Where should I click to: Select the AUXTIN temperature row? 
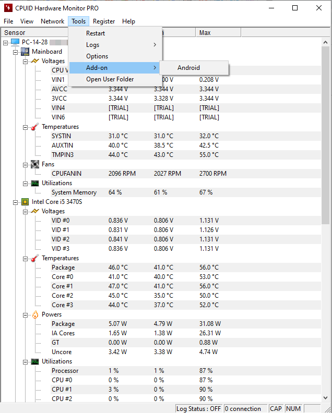click(186, 145)
